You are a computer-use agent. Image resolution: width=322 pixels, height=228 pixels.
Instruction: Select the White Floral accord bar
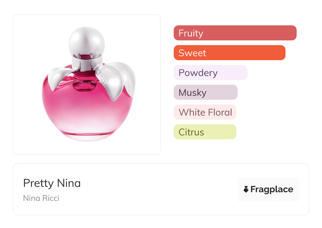(205, 112)
